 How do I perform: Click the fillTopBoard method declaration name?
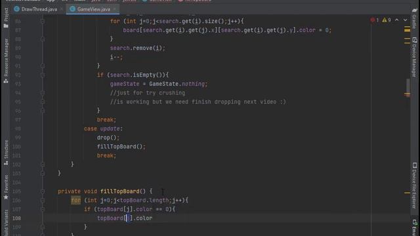pyautogui.click(x=119, y=191)
